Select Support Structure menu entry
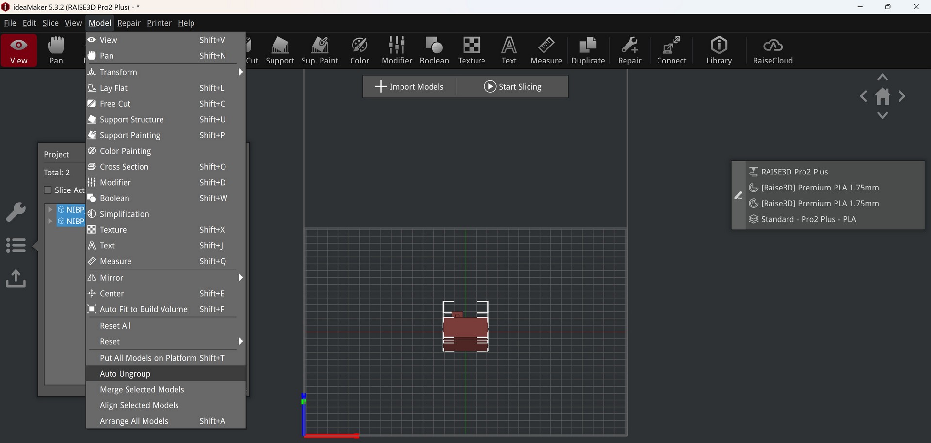931x443 pixels. click(x=166, y=119)
